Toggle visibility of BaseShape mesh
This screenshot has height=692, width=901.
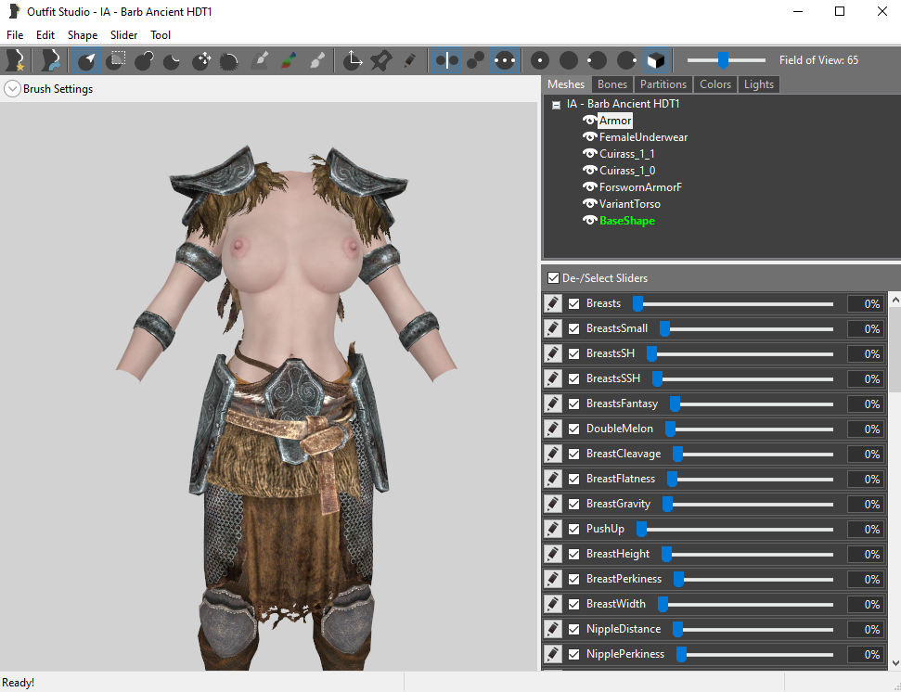[x=589, y=220]
